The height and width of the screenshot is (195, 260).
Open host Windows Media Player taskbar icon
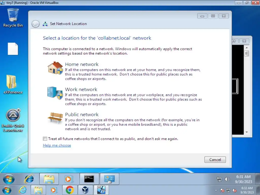[x=53, y=190]
